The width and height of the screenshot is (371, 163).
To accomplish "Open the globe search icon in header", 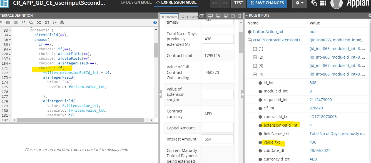I will 314,3.
